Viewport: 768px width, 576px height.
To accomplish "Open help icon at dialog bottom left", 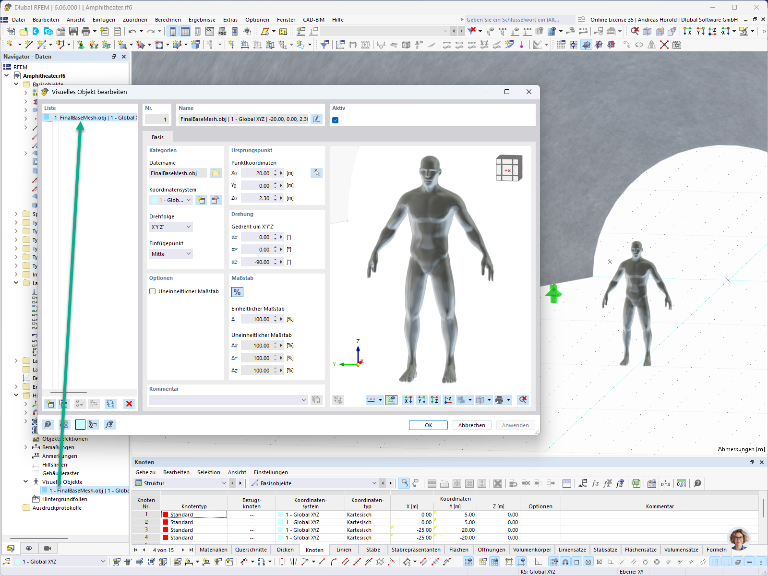I will (48, 424).
